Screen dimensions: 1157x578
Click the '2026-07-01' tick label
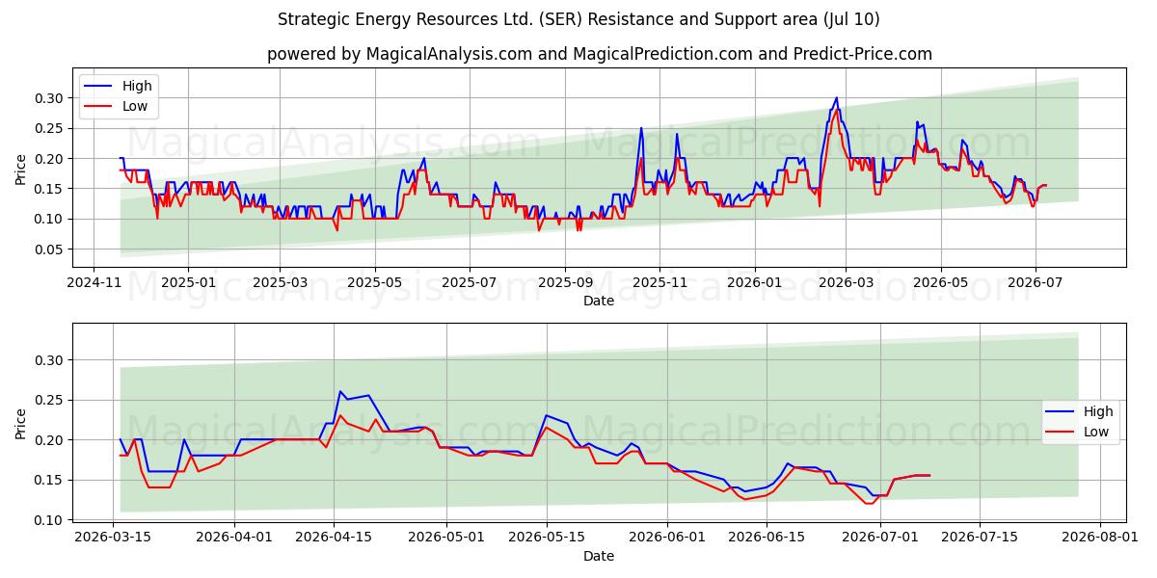click(880, 538)
